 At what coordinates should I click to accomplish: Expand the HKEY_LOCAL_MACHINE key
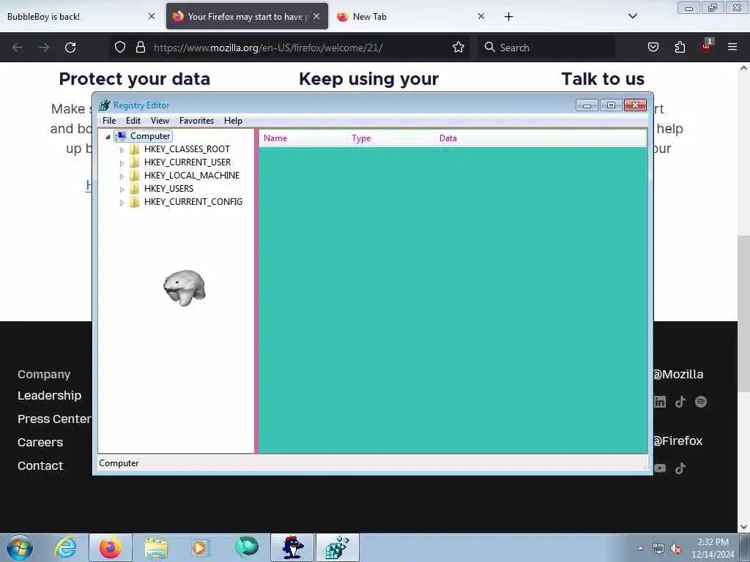pyautogui.click(x=122, y=176)
